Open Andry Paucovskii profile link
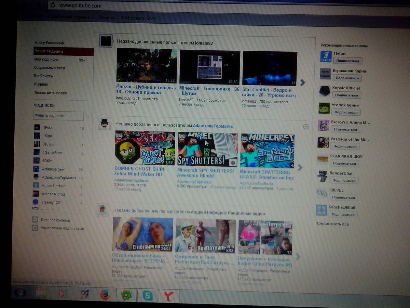410x308 pixels. 49,43
